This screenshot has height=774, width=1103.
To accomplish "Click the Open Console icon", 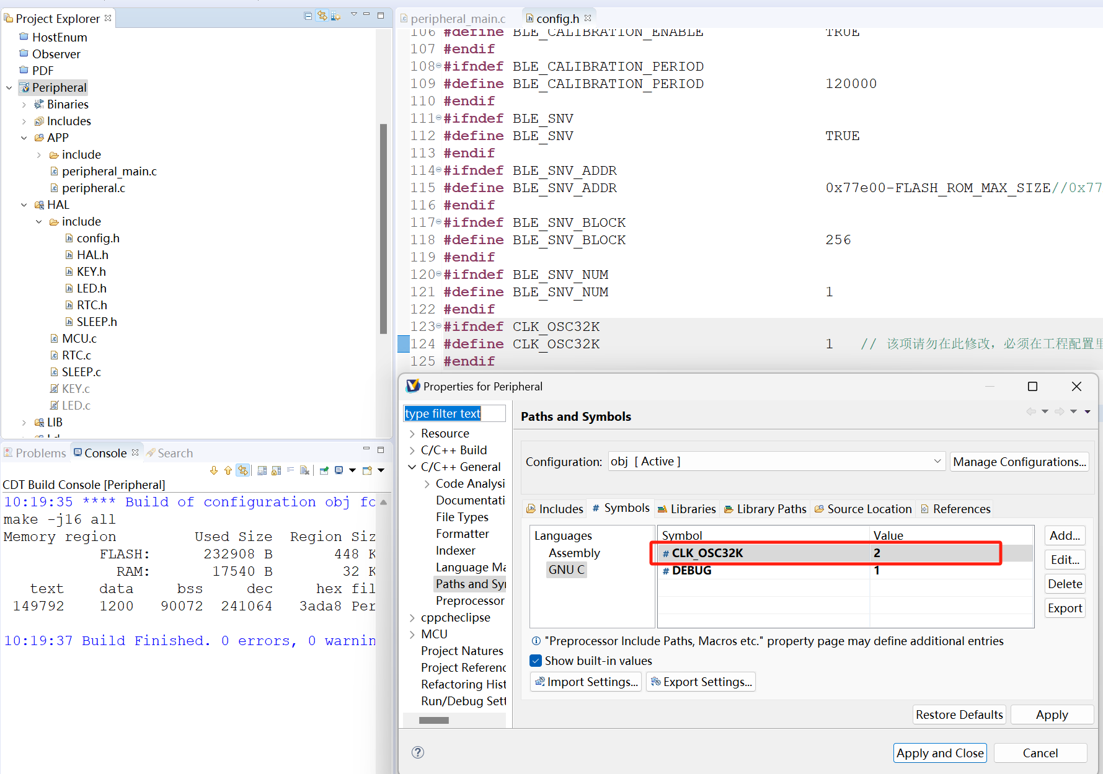I will click(367, 470).
